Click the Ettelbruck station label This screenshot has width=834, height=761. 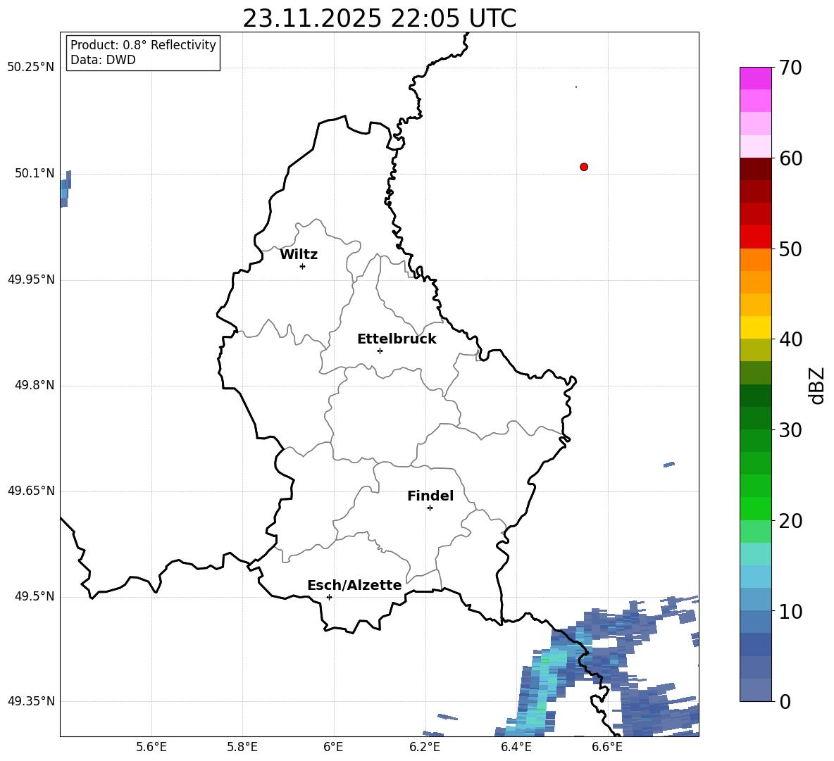pyautogui.click(x=397, y=339)
